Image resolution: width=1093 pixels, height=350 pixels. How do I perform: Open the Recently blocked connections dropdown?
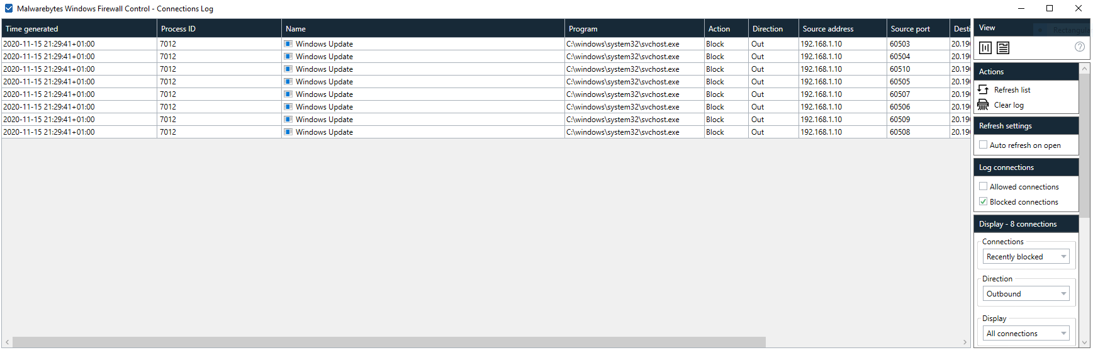[1026, 257]
